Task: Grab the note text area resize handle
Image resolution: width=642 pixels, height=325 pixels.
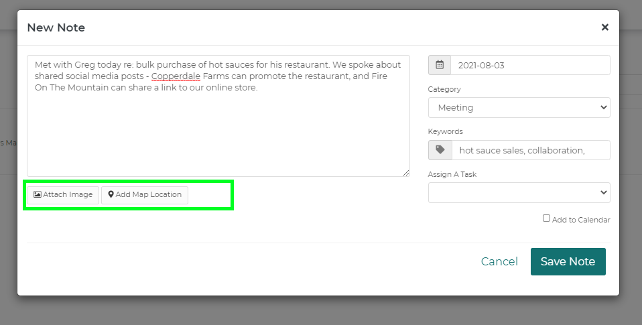Action: pyautogui.click(x=406, y=173)
